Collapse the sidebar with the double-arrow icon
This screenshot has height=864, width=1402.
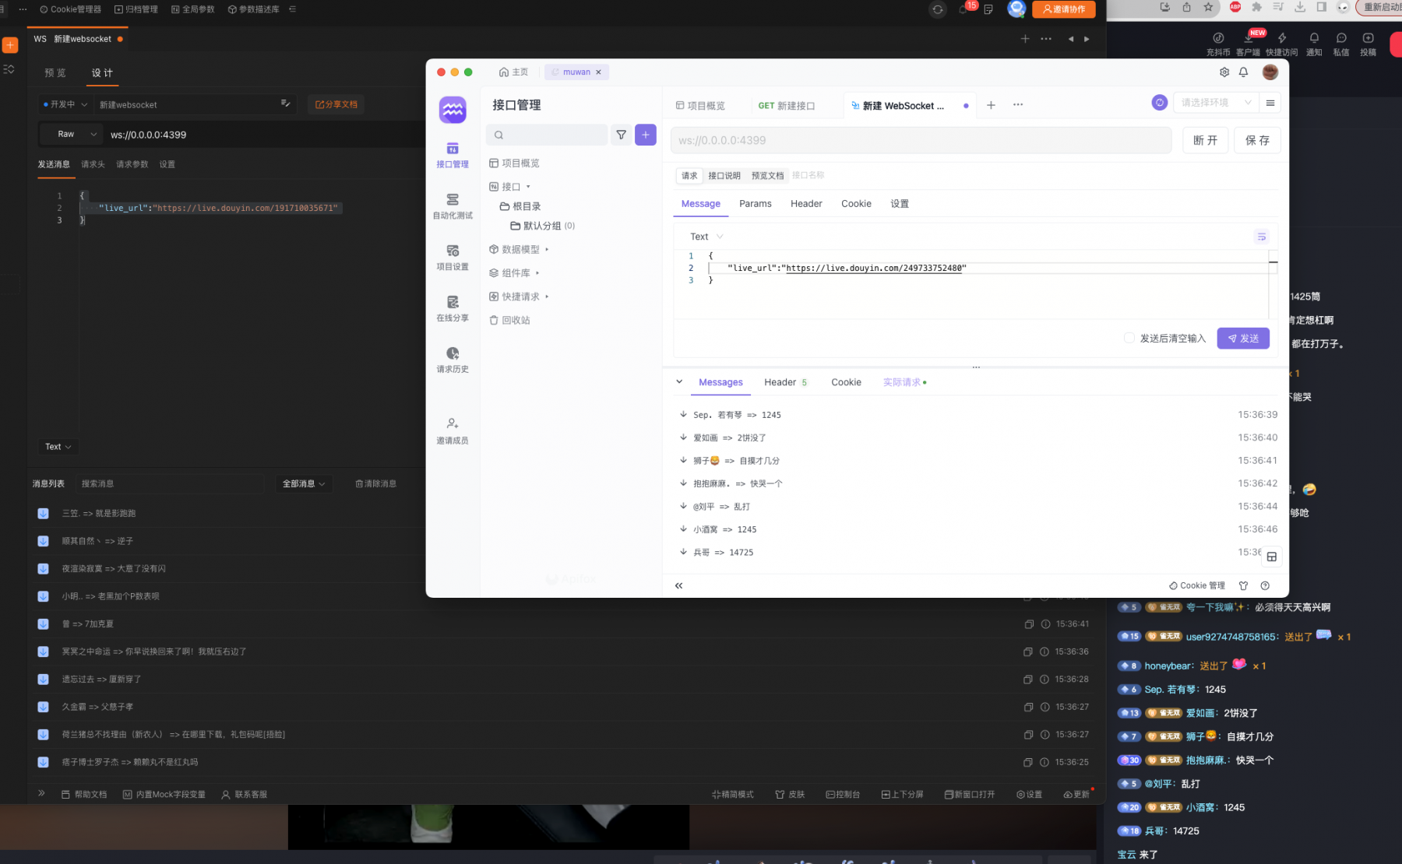point(678,585)
